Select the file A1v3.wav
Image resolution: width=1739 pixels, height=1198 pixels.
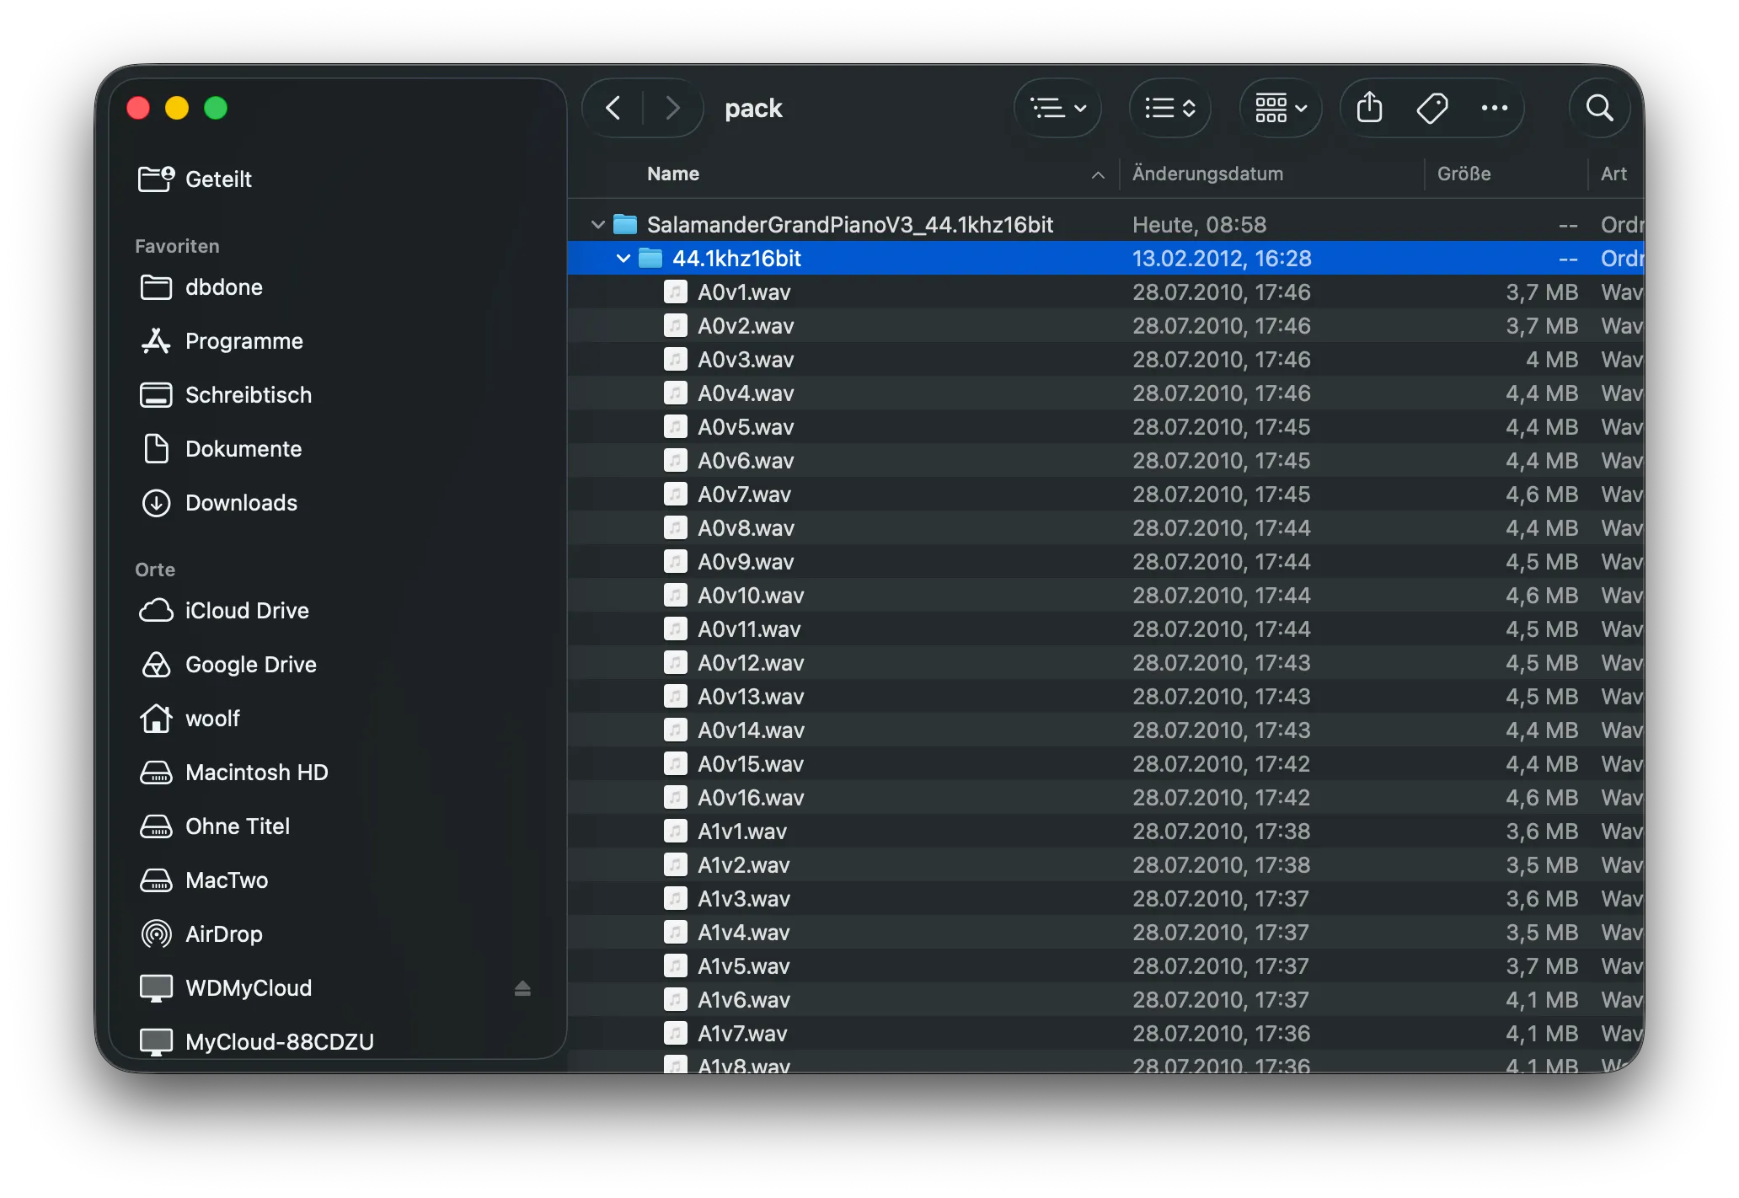[x=1105, y=899]
